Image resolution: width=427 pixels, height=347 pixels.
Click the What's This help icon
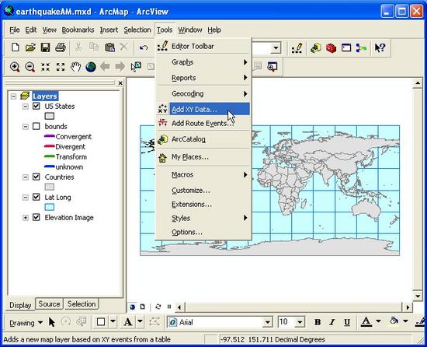coord(380,48)
